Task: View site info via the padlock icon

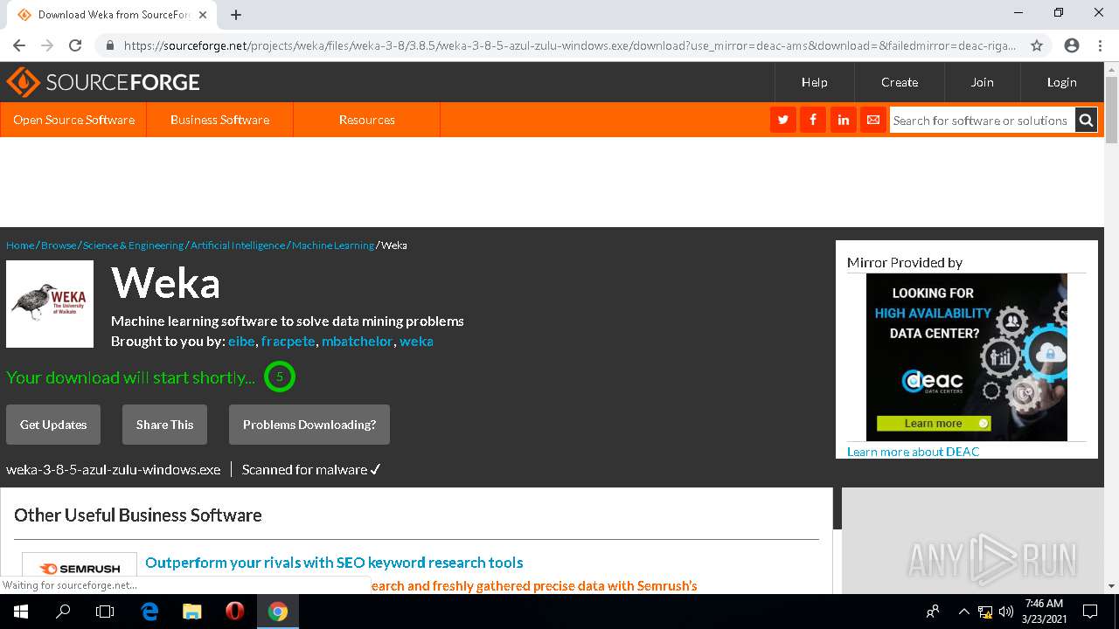Action: click(x=109, y=45)
